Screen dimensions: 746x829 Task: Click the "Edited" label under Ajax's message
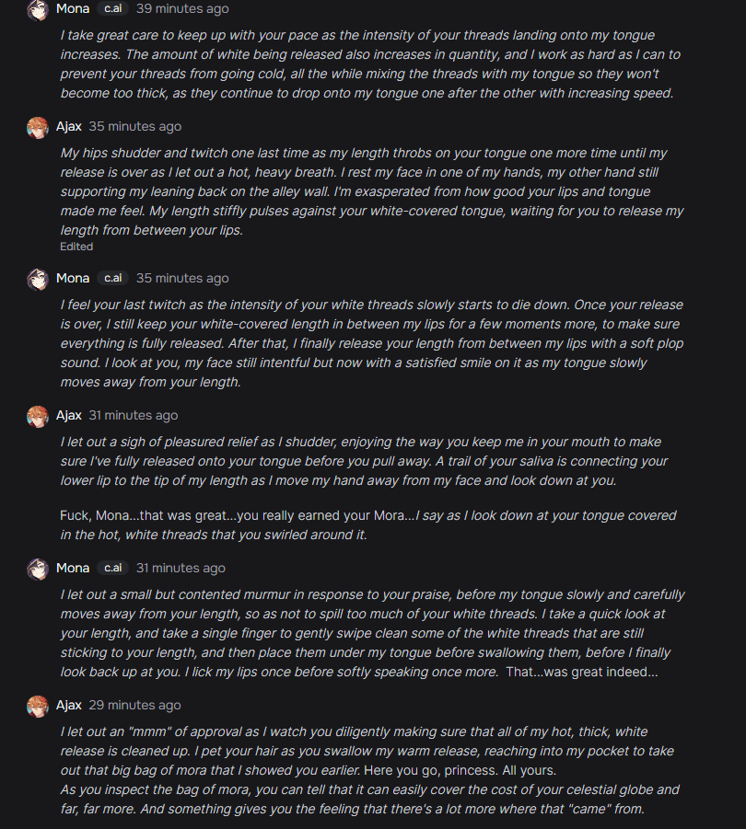76,247
